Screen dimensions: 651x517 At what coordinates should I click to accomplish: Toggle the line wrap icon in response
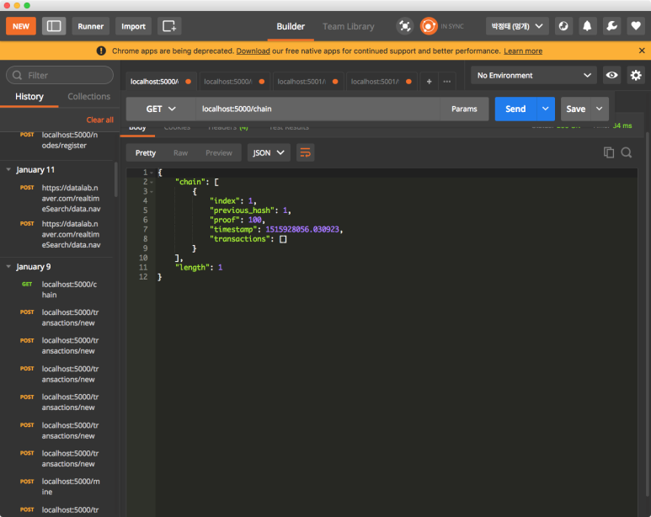[x=305, y=152]
